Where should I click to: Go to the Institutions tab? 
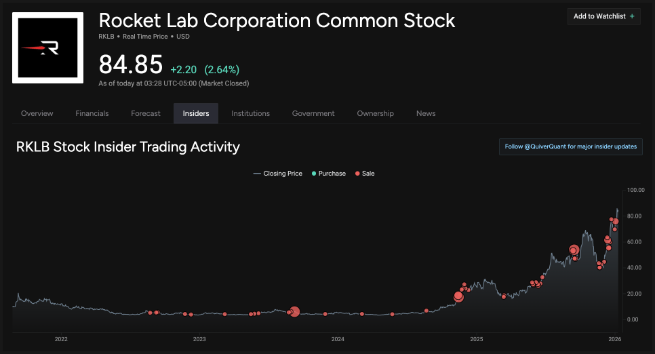click(x=250, y=113)
